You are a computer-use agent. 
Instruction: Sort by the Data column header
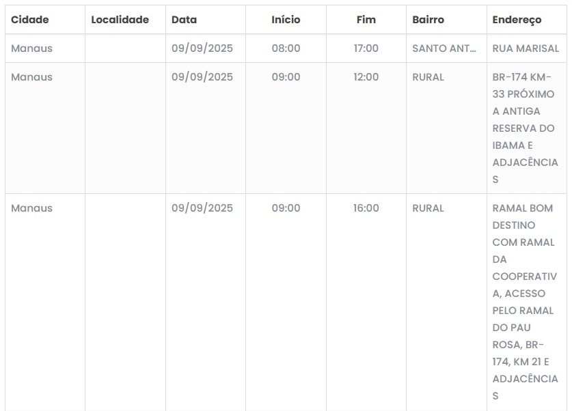point(184,20)
